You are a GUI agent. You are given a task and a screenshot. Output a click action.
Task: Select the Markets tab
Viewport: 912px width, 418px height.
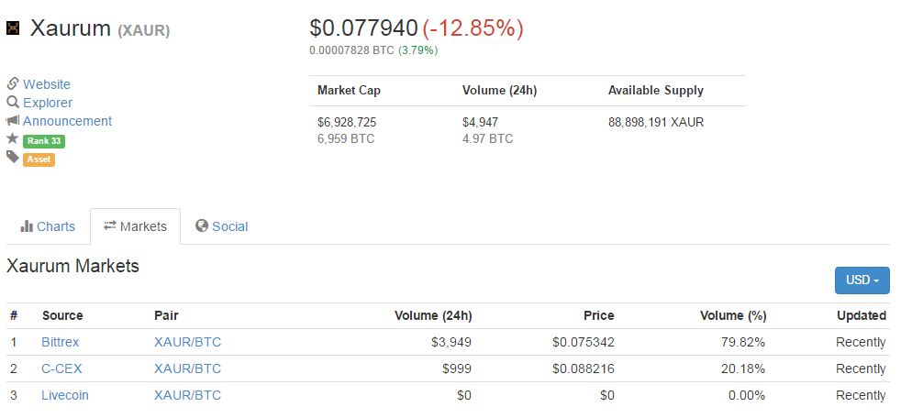tap(136, 226)
